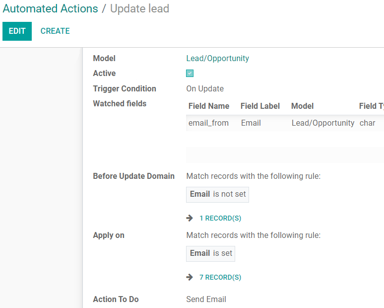Click the "Email is set" domain rule
Viewport: 384px width, 308px height.
(x=210, y=253)
